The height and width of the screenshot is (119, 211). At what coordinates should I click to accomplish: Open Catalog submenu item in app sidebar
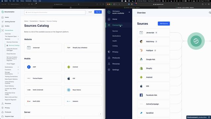115,46
